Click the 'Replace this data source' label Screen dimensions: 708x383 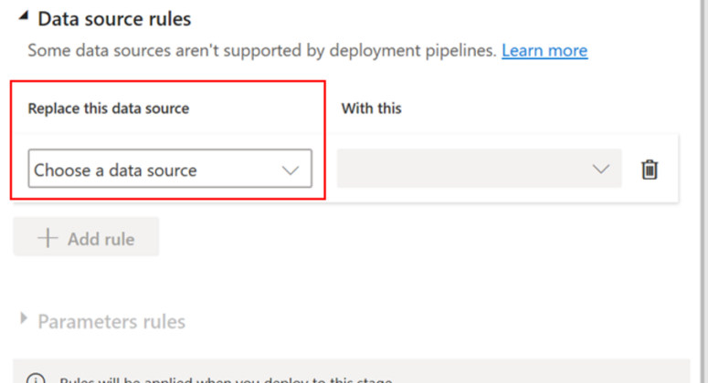pos(109,108)
